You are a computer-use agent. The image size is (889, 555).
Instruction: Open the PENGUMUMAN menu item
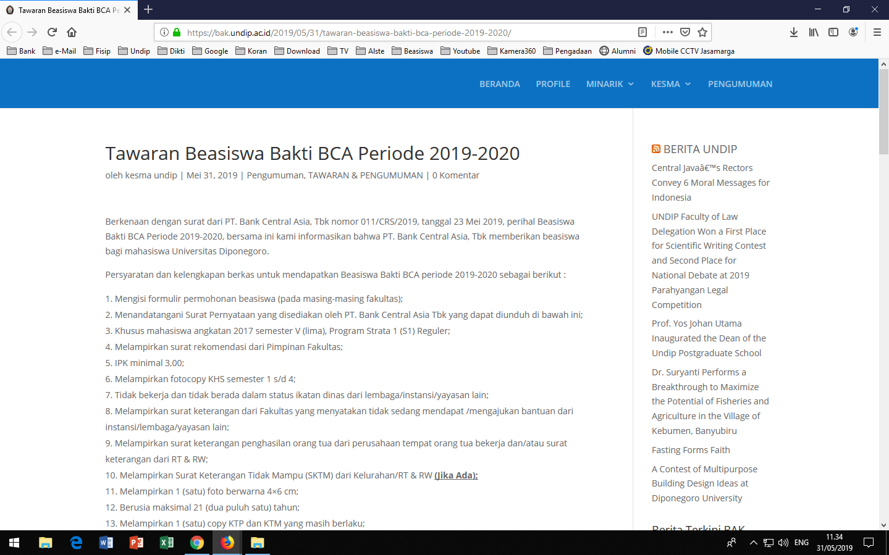[739, 84]
